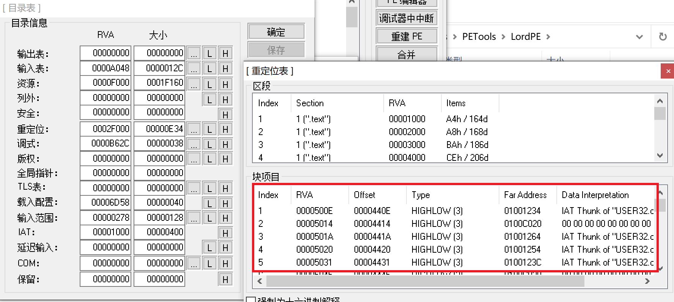
Task: Click the L button for 载入配置 row
Action: click(209, 203)
